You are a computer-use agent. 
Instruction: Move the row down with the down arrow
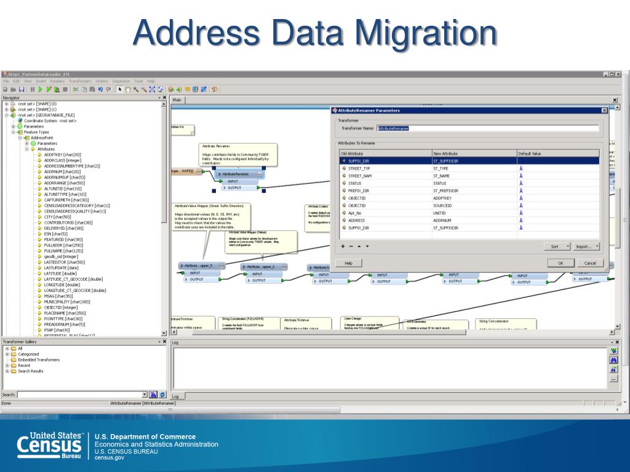(367, 246)
